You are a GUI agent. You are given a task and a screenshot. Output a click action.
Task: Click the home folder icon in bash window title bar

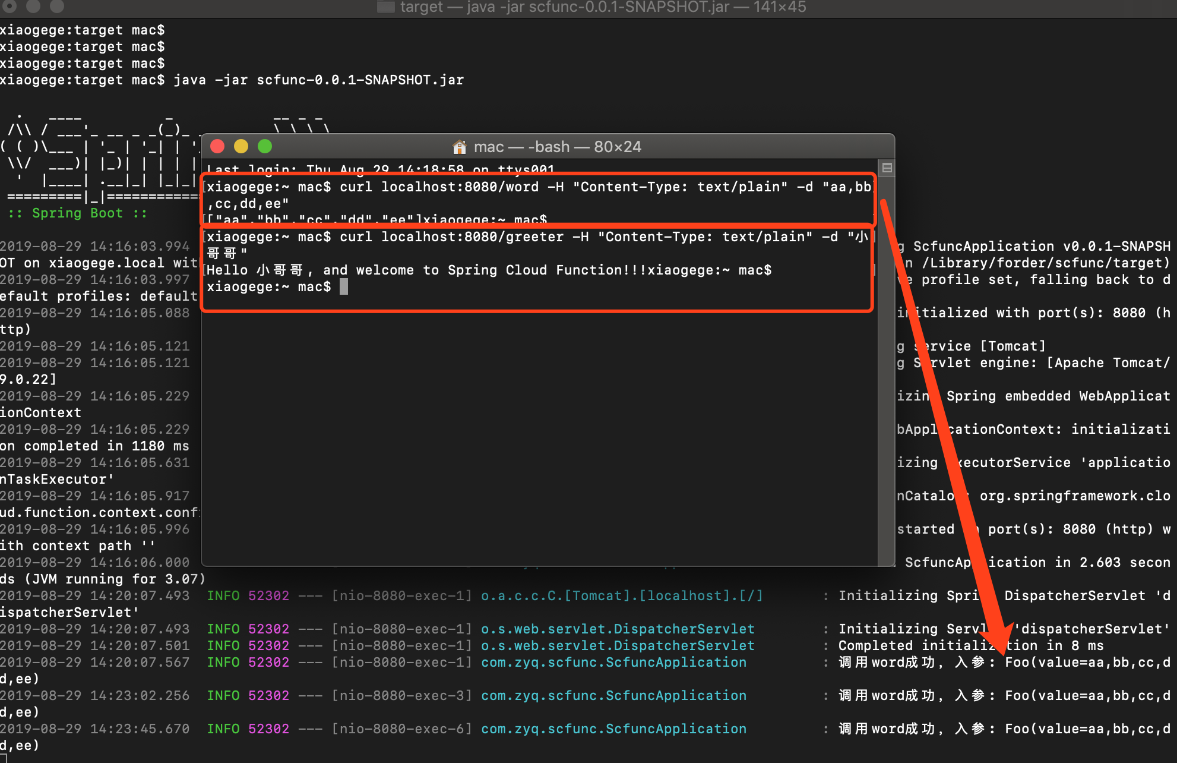click(x=459, y=147)
